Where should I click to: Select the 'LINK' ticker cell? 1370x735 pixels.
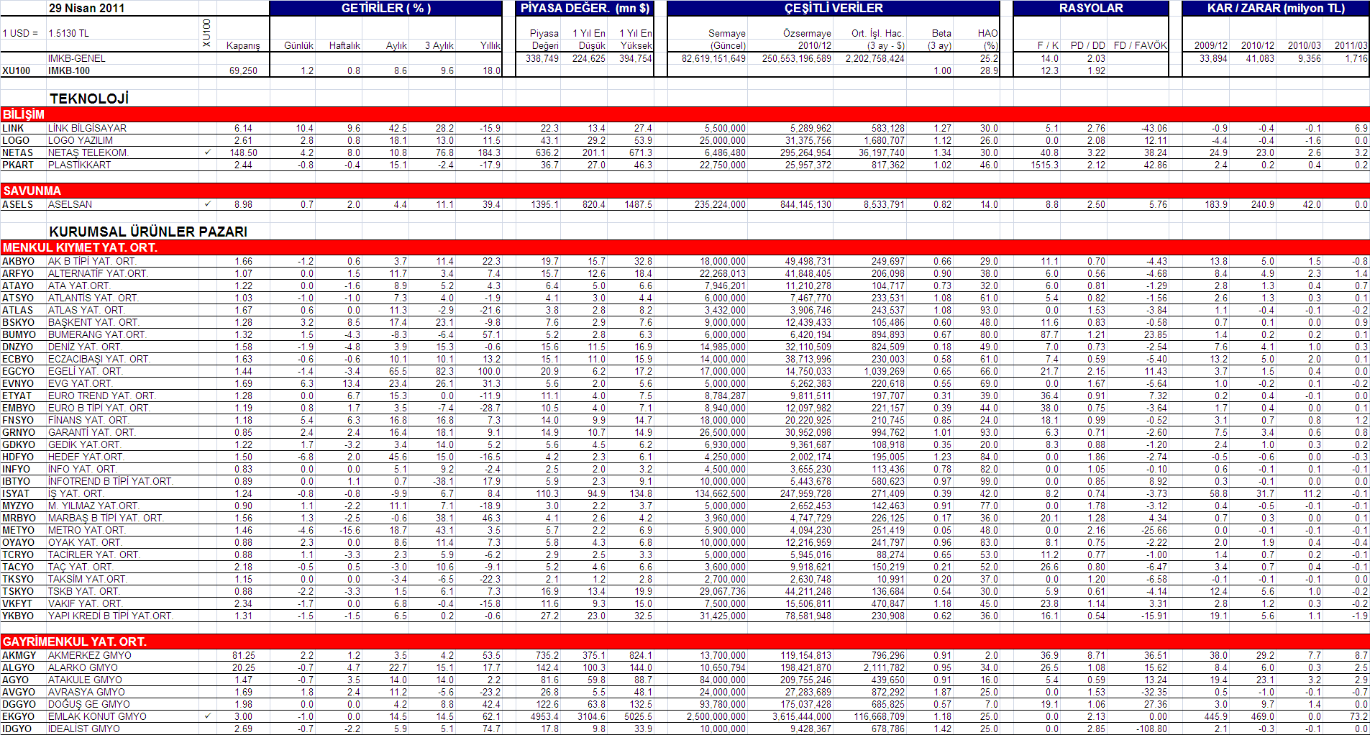13,128
